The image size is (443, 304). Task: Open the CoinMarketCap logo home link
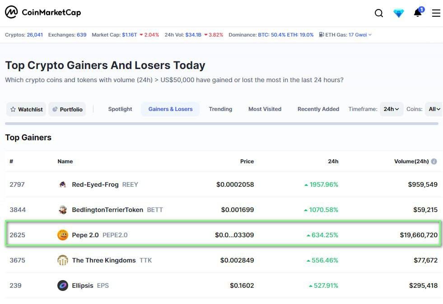(x=43, y=12)
